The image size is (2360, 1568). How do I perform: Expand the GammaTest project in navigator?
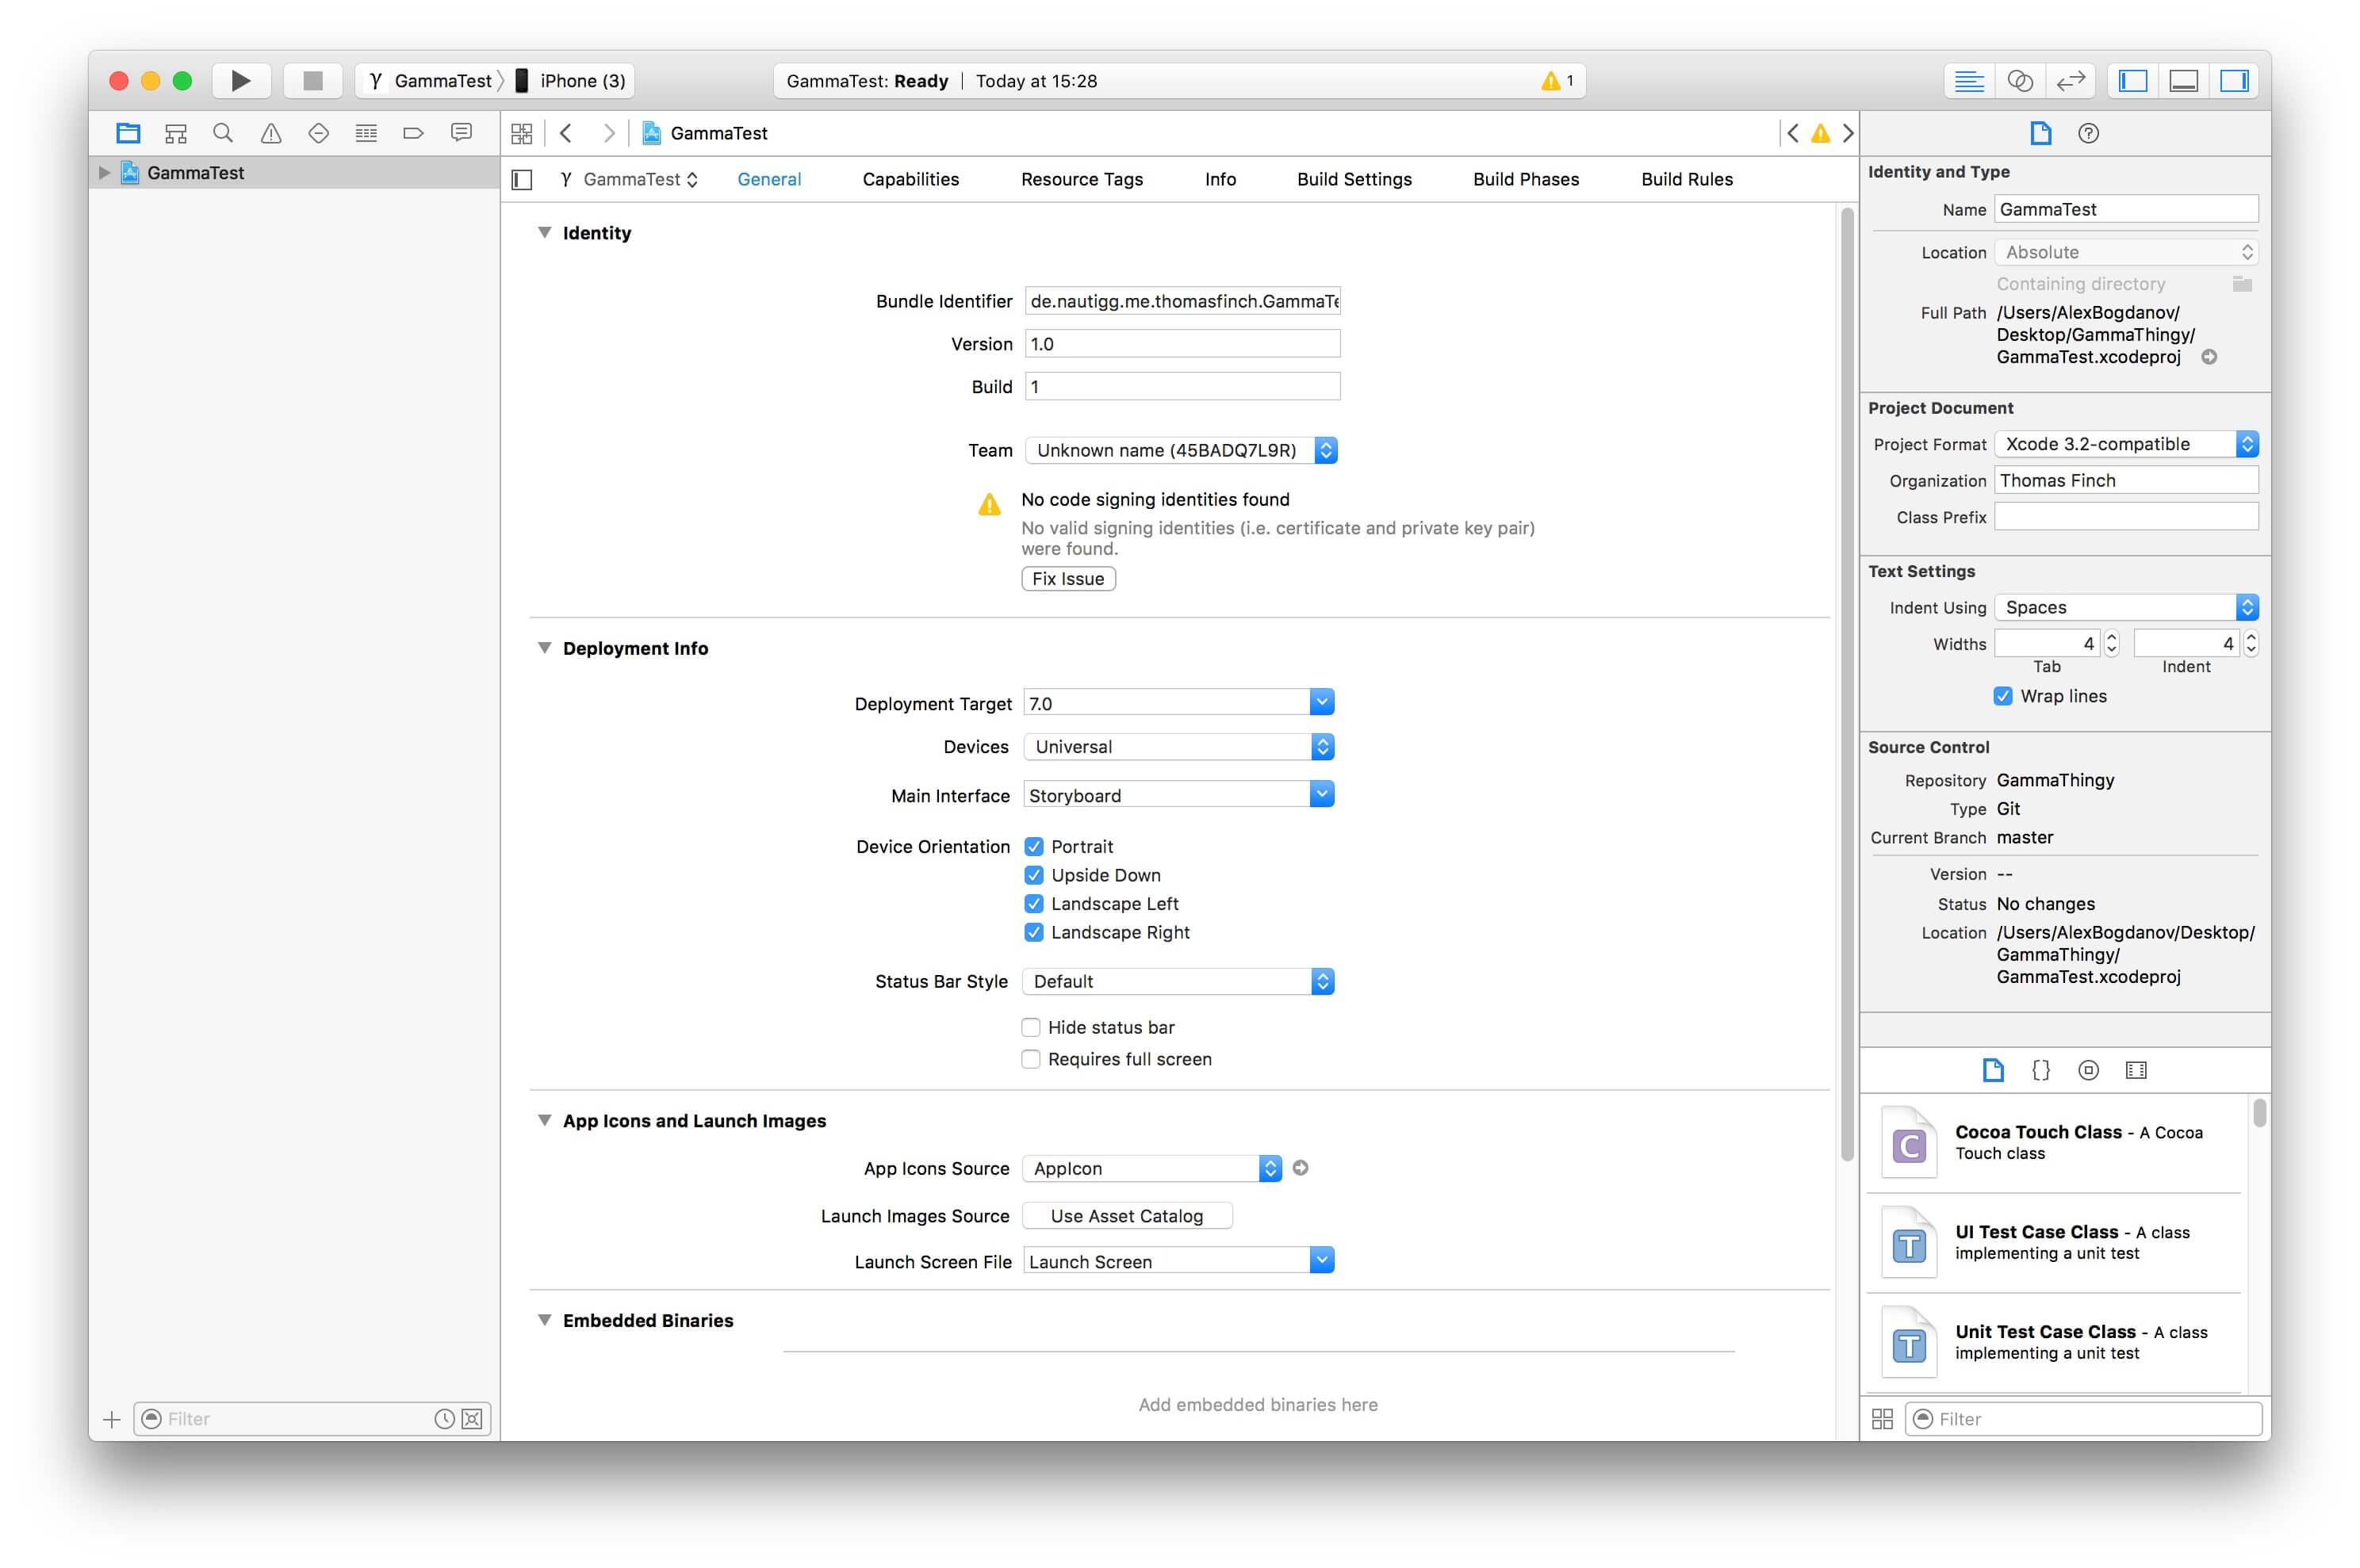click(x=103, y=172)
